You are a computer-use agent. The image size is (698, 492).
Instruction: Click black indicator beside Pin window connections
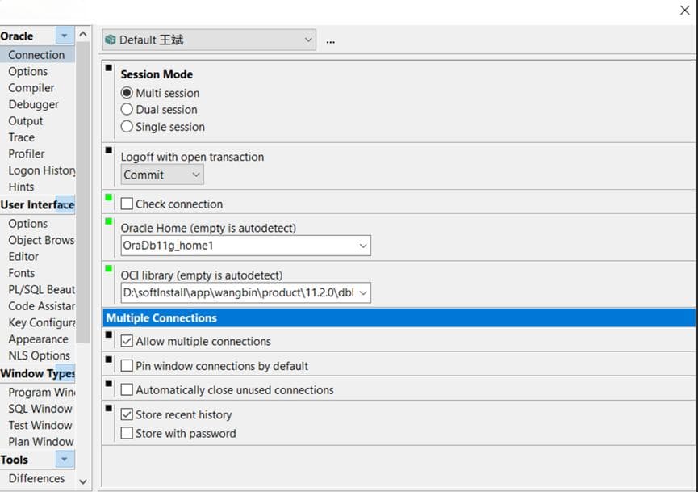click(x=109, y=360)
